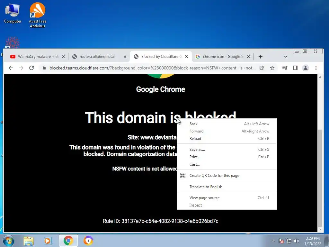Show hidden tray icons arrow
Viewport: 329px width, 247px height.
click(x=273, y=241)
